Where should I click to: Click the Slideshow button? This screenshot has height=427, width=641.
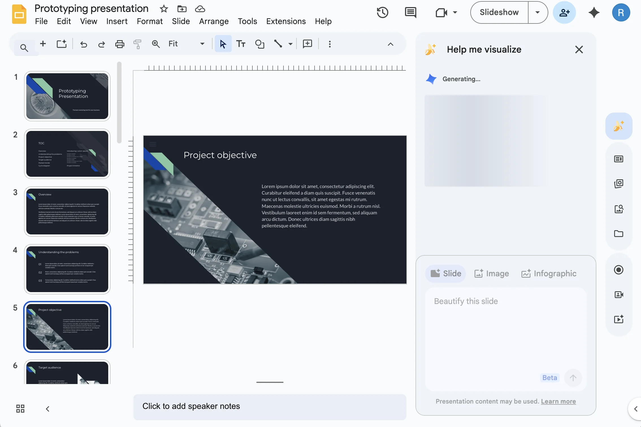point(499,12)
